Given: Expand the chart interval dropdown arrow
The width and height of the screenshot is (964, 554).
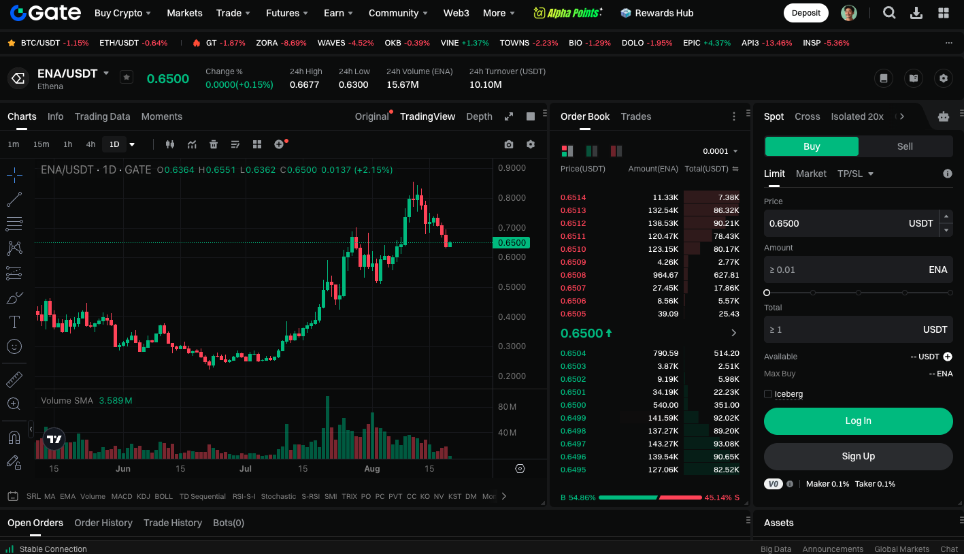Looking at the screenshot, I should click(132, 144).
